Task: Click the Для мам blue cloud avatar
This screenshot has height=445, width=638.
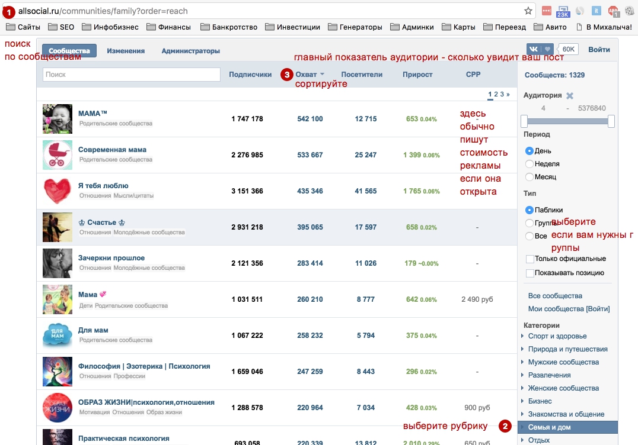Action: (x=58, y=336)
